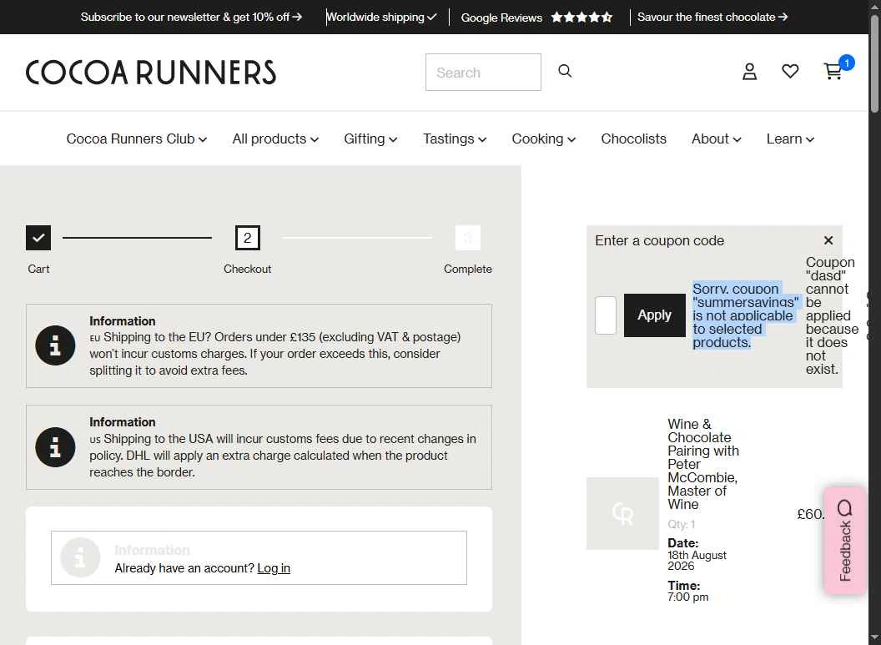Click the Log in link
The image size is (881, 645).
[274, 568]
